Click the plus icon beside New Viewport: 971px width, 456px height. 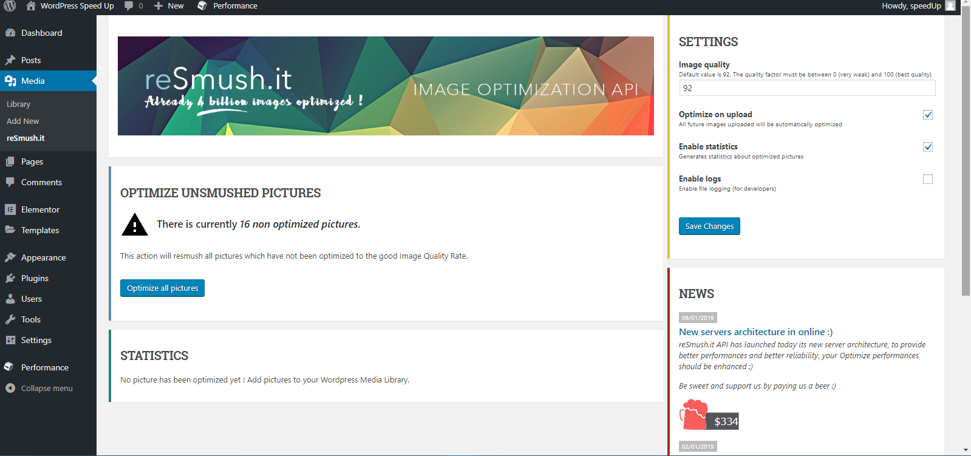(x=158, y=6)
